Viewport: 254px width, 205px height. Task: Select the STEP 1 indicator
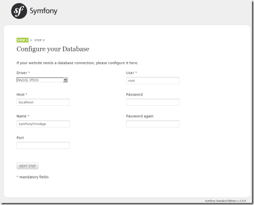(x=22, y=40)
